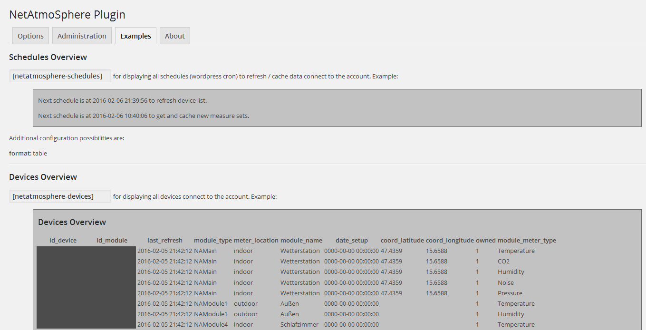Click the owned column header
The image size is (646, 330).
486,240
